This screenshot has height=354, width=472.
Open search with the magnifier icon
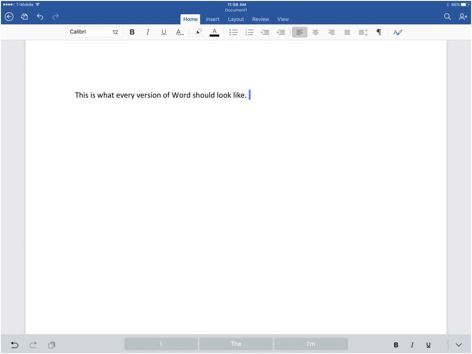[447, 17]
